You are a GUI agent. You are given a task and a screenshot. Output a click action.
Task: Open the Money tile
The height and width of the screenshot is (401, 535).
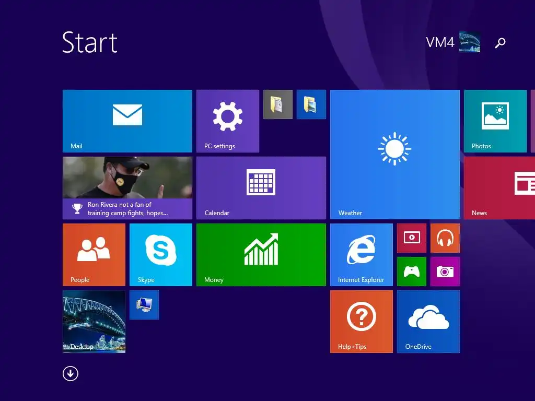[x=261, y=255]
